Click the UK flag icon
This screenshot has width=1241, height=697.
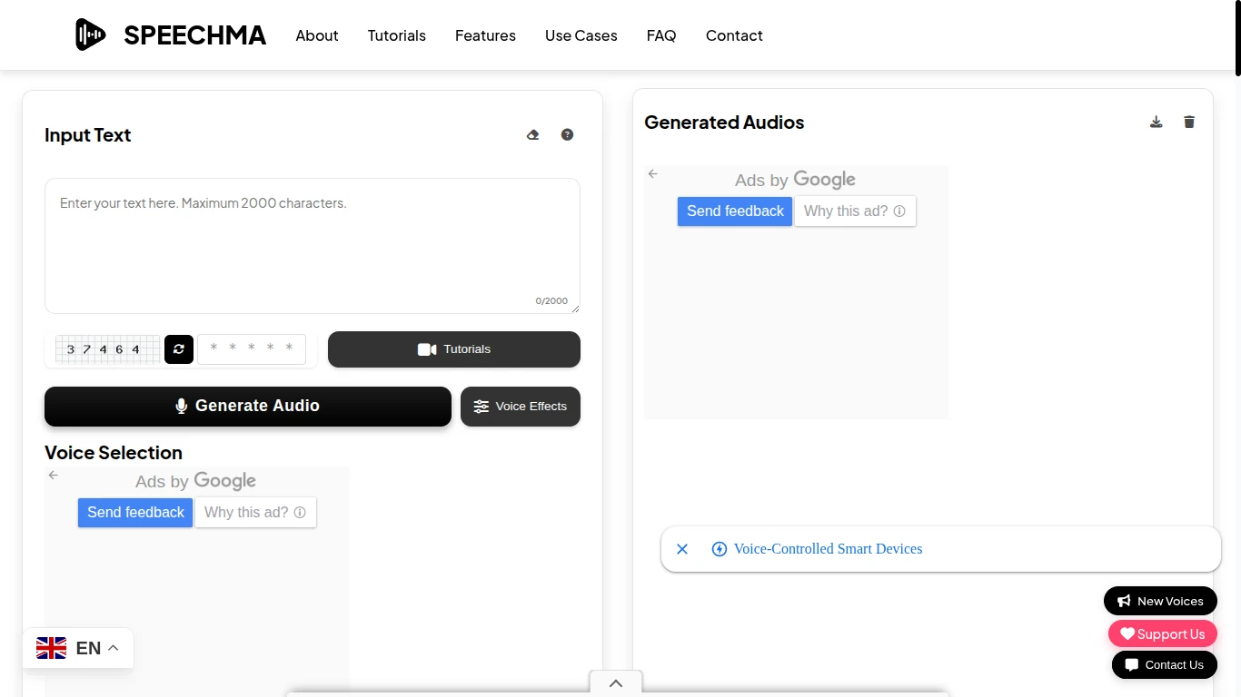pos(52,648)
